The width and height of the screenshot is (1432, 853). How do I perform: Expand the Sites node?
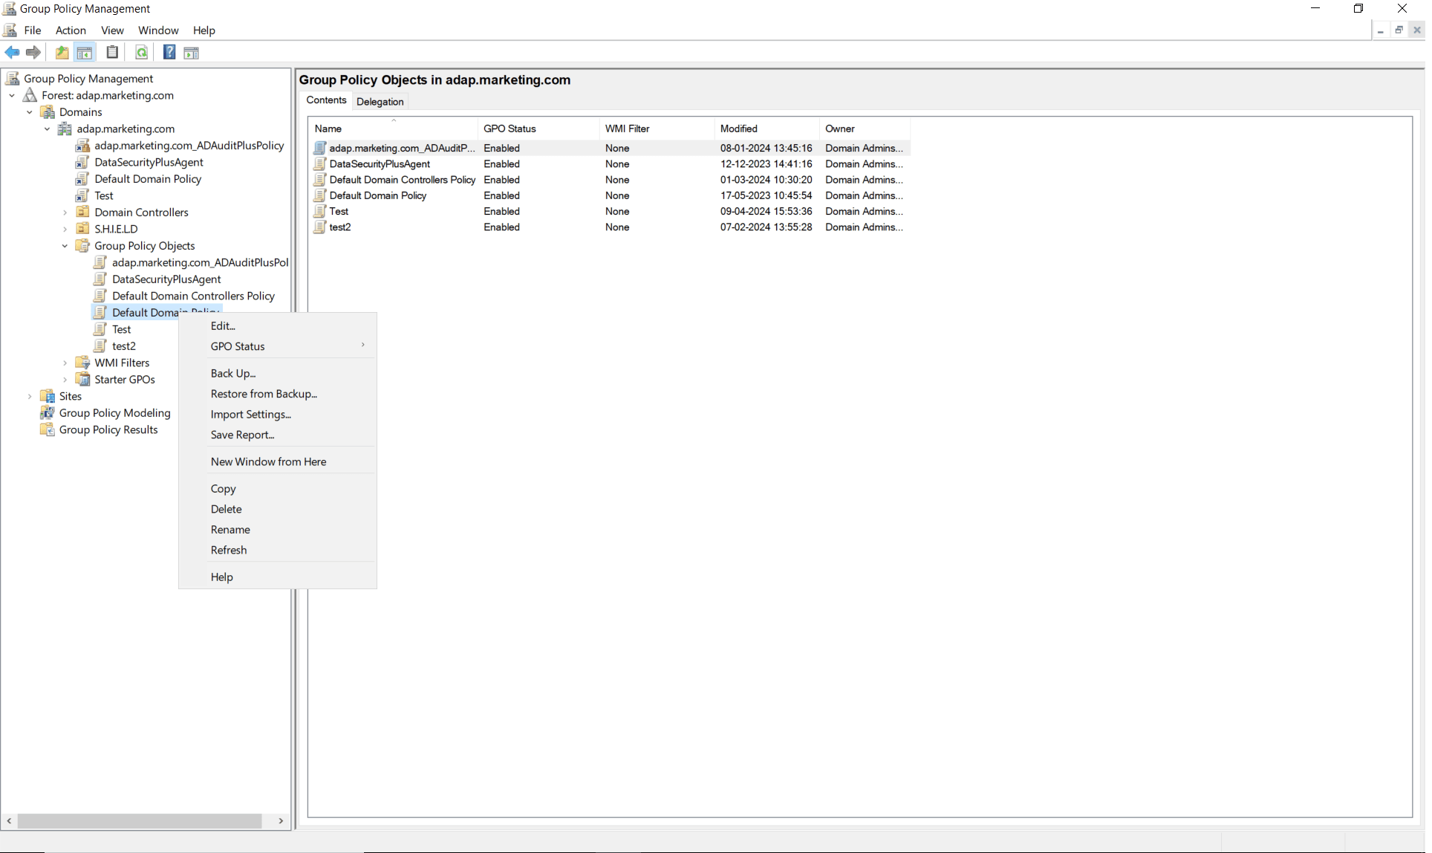coord(30,397)
